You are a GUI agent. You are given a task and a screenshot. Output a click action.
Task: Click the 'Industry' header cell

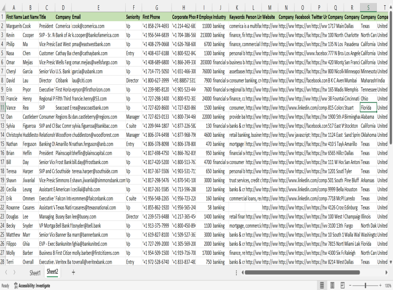221,17
